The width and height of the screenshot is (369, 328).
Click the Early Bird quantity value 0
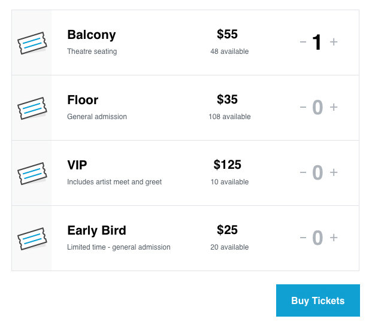pos(317,238)
